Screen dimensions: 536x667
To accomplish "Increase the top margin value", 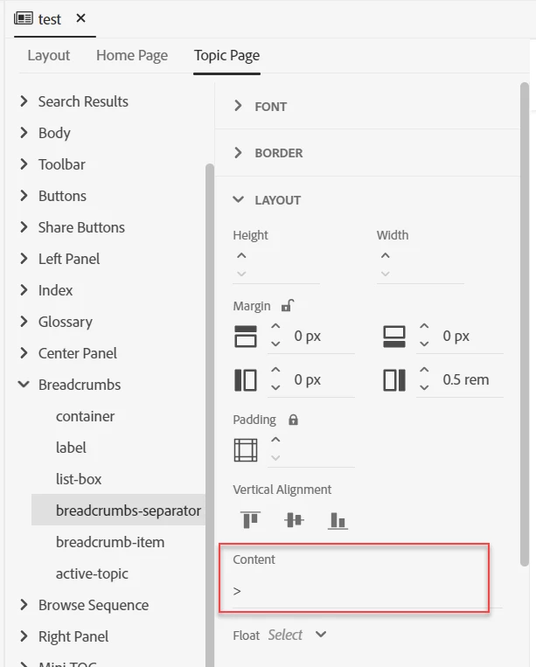I will 275,326.
